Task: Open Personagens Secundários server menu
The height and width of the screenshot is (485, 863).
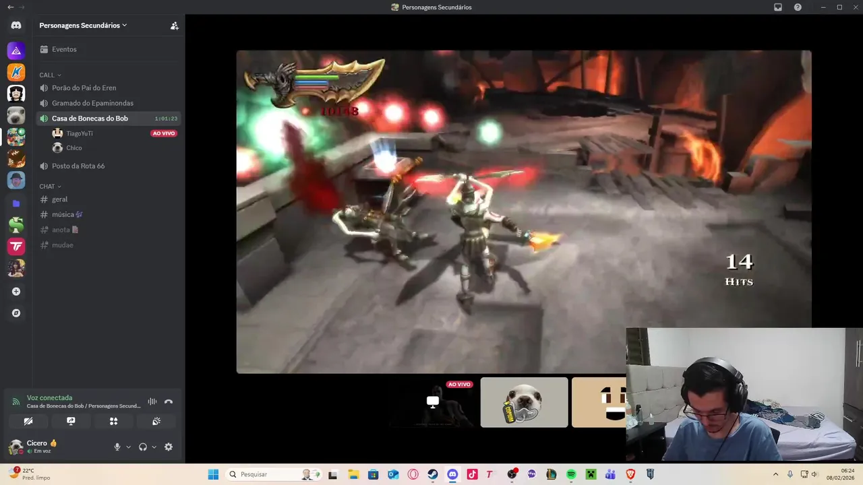Action: [83, 26]
